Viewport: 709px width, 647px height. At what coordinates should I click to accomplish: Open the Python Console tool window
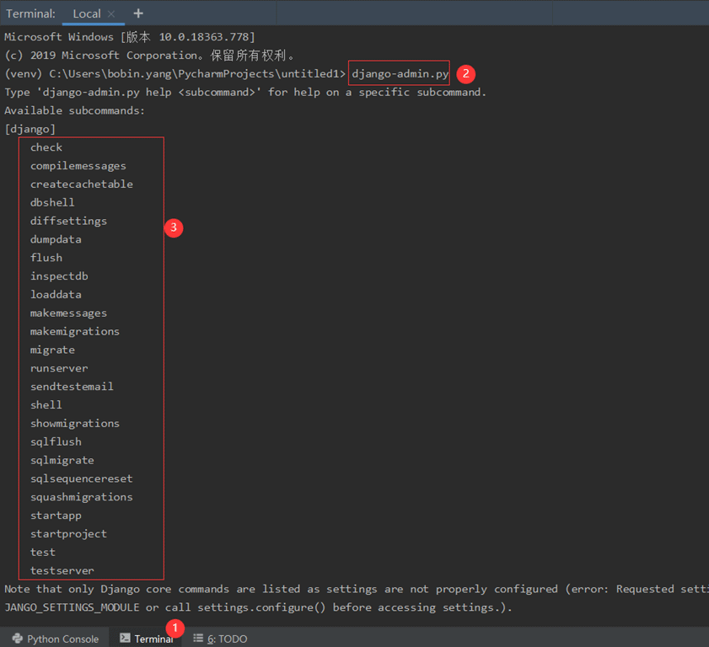pos(62,639)
